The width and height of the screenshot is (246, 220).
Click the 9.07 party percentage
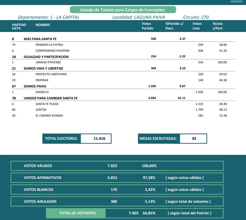pyautogui.click(x=182, y=86)
